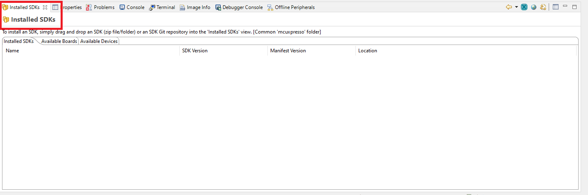This screenshot has height=195, width=588.
Task: Click the globe icon in the toolbar
Action: pyautogui.click(x=534, y=7)
